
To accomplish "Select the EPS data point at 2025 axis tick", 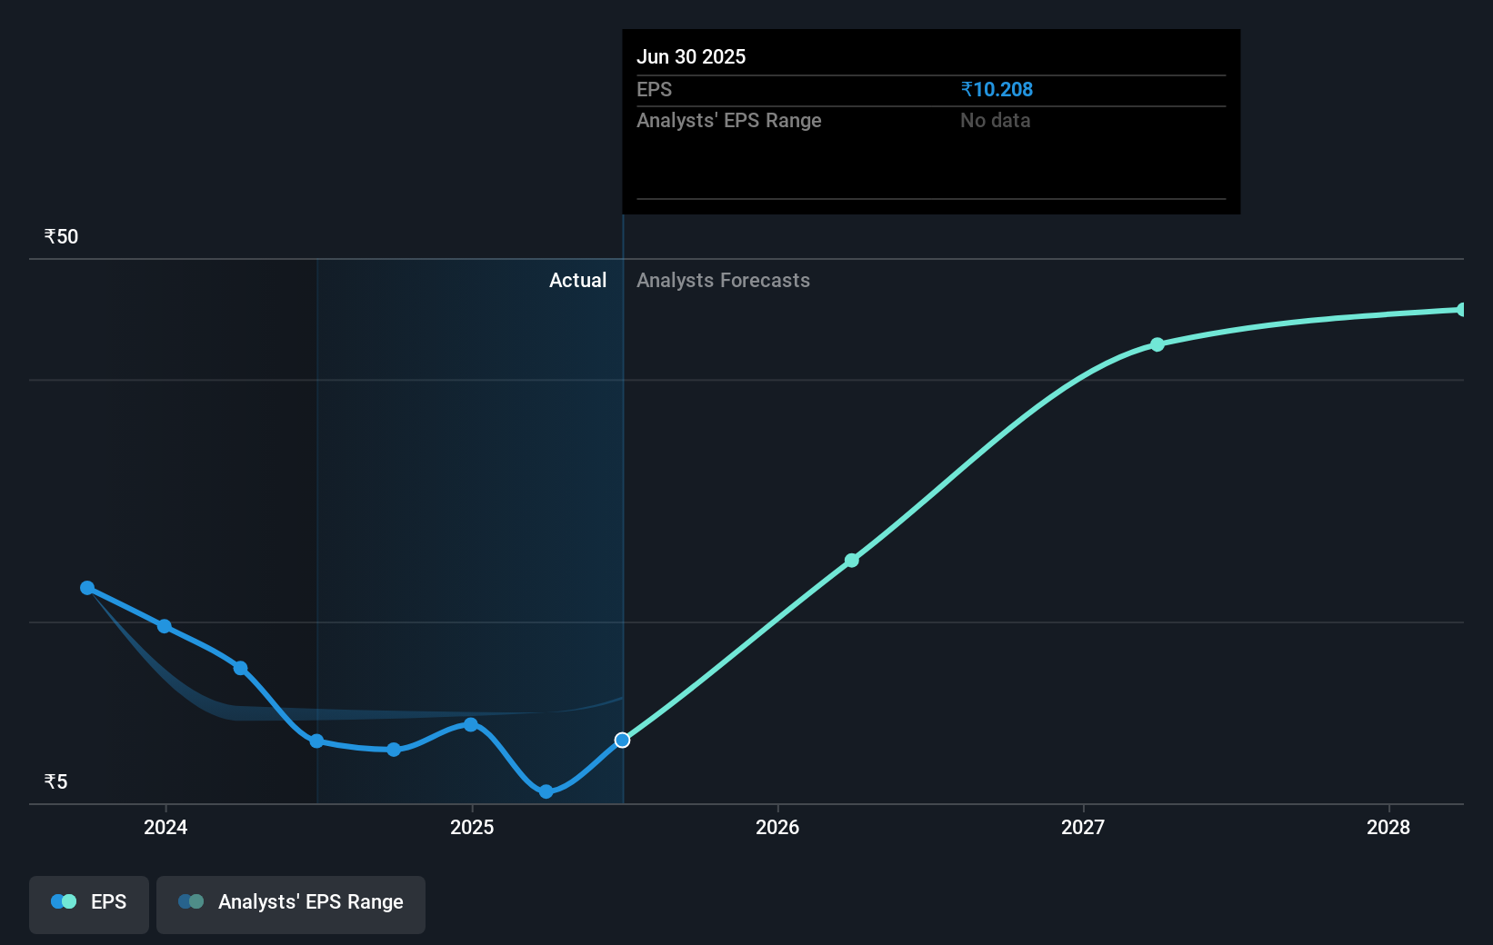I will [x=471, y=724].
